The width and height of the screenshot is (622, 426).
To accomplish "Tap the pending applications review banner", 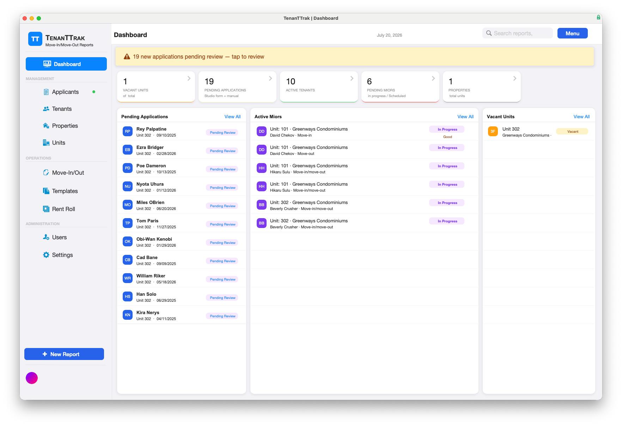I will click(355, 56).
